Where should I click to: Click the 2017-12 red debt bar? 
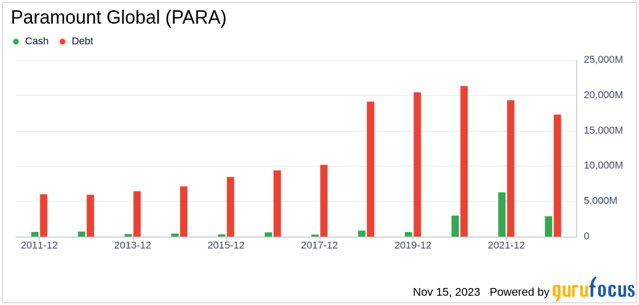pyautogui.click(x=324, y=201)
